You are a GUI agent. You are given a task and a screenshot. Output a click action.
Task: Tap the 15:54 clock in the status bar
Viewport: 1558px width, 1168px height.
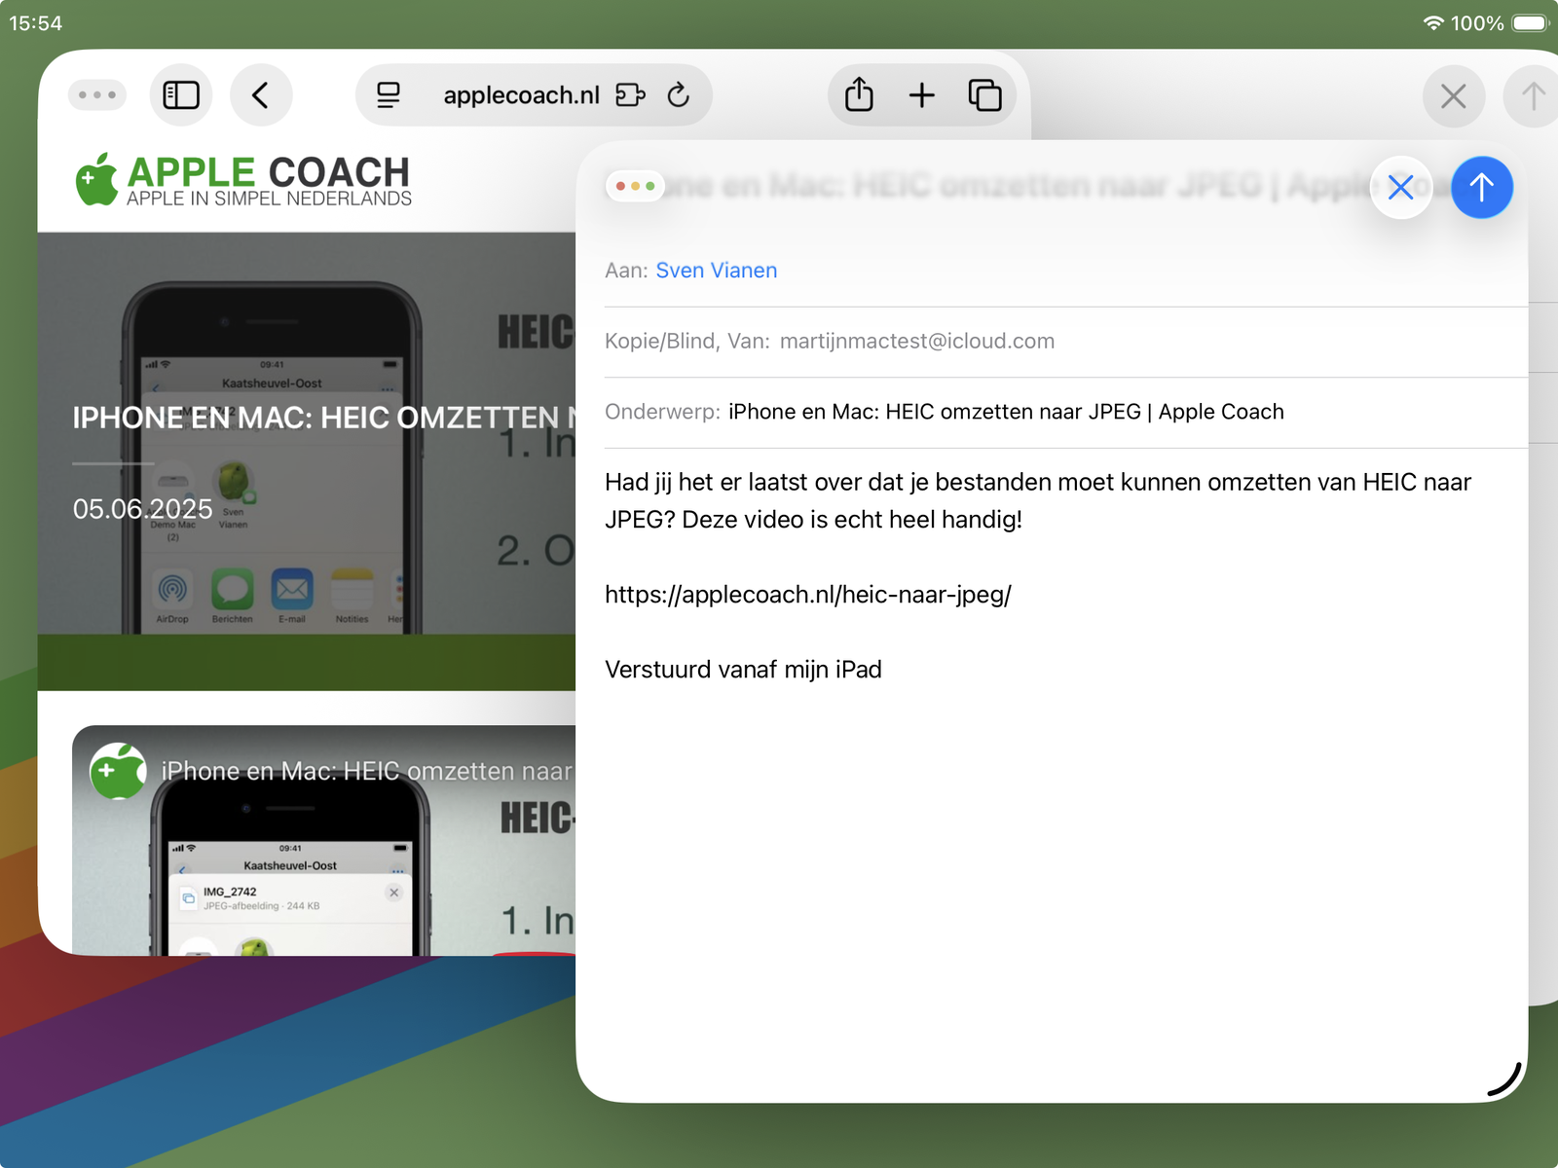(x=36, y=22)
